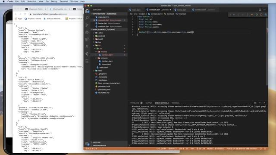Open the Debug menu in the macOS menu bar
276x155 pixels.
point(54,1)
